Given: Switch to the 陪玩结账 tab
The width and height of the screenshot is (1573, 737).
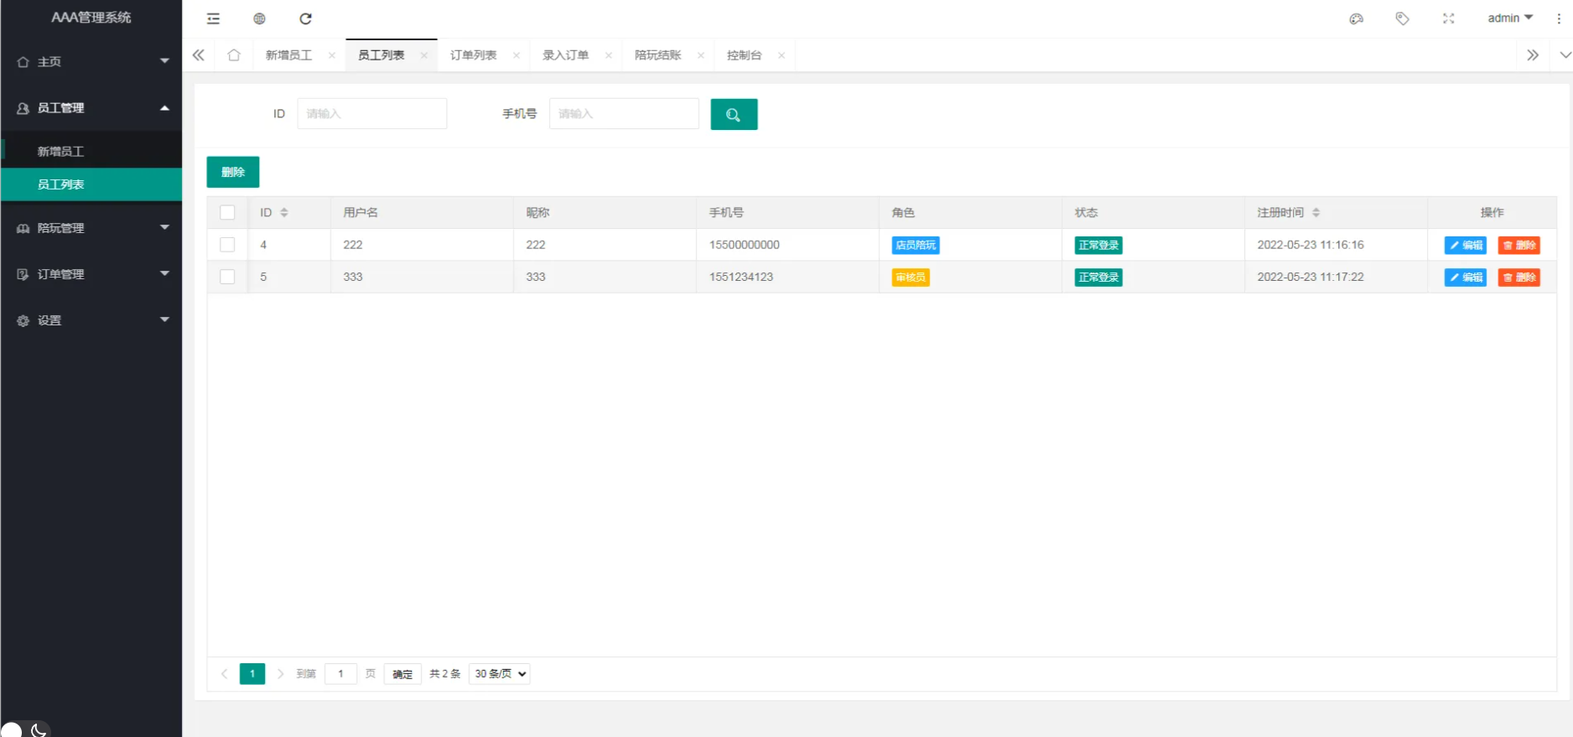Looking at the screenshot, I should (x=657, y=55).
